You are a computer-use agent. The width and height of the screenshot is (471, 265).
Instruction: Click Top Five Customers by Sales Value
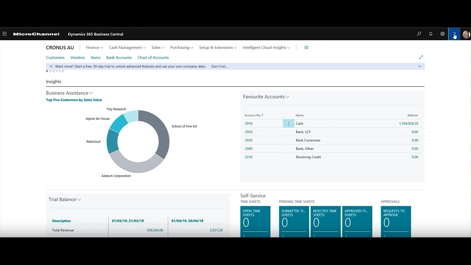point(74,100)
